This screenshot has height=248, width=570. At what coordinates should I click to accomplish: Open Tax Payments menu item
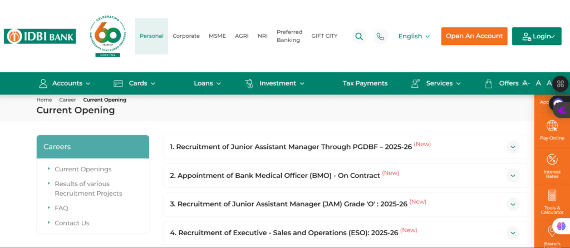click(365, 83)
